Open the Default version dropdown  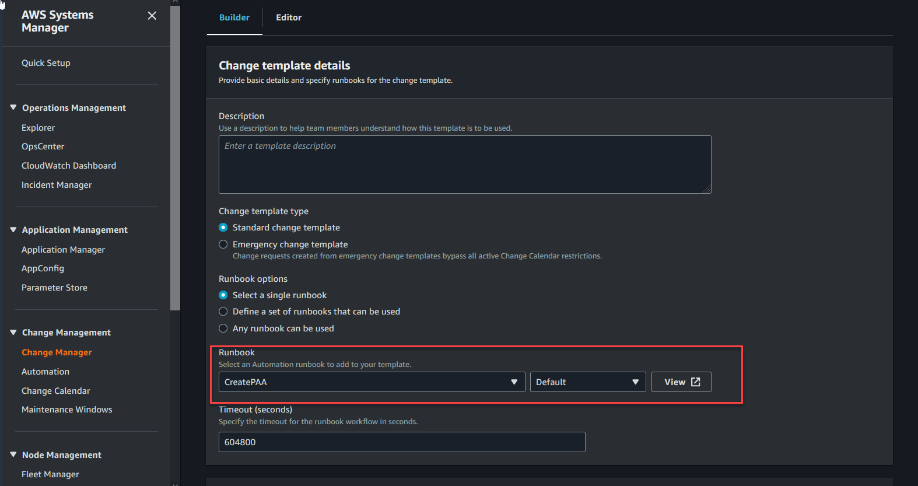tap(588, 382)
